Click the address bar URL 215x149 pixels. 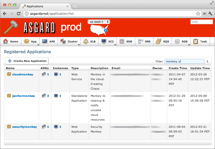52,13
